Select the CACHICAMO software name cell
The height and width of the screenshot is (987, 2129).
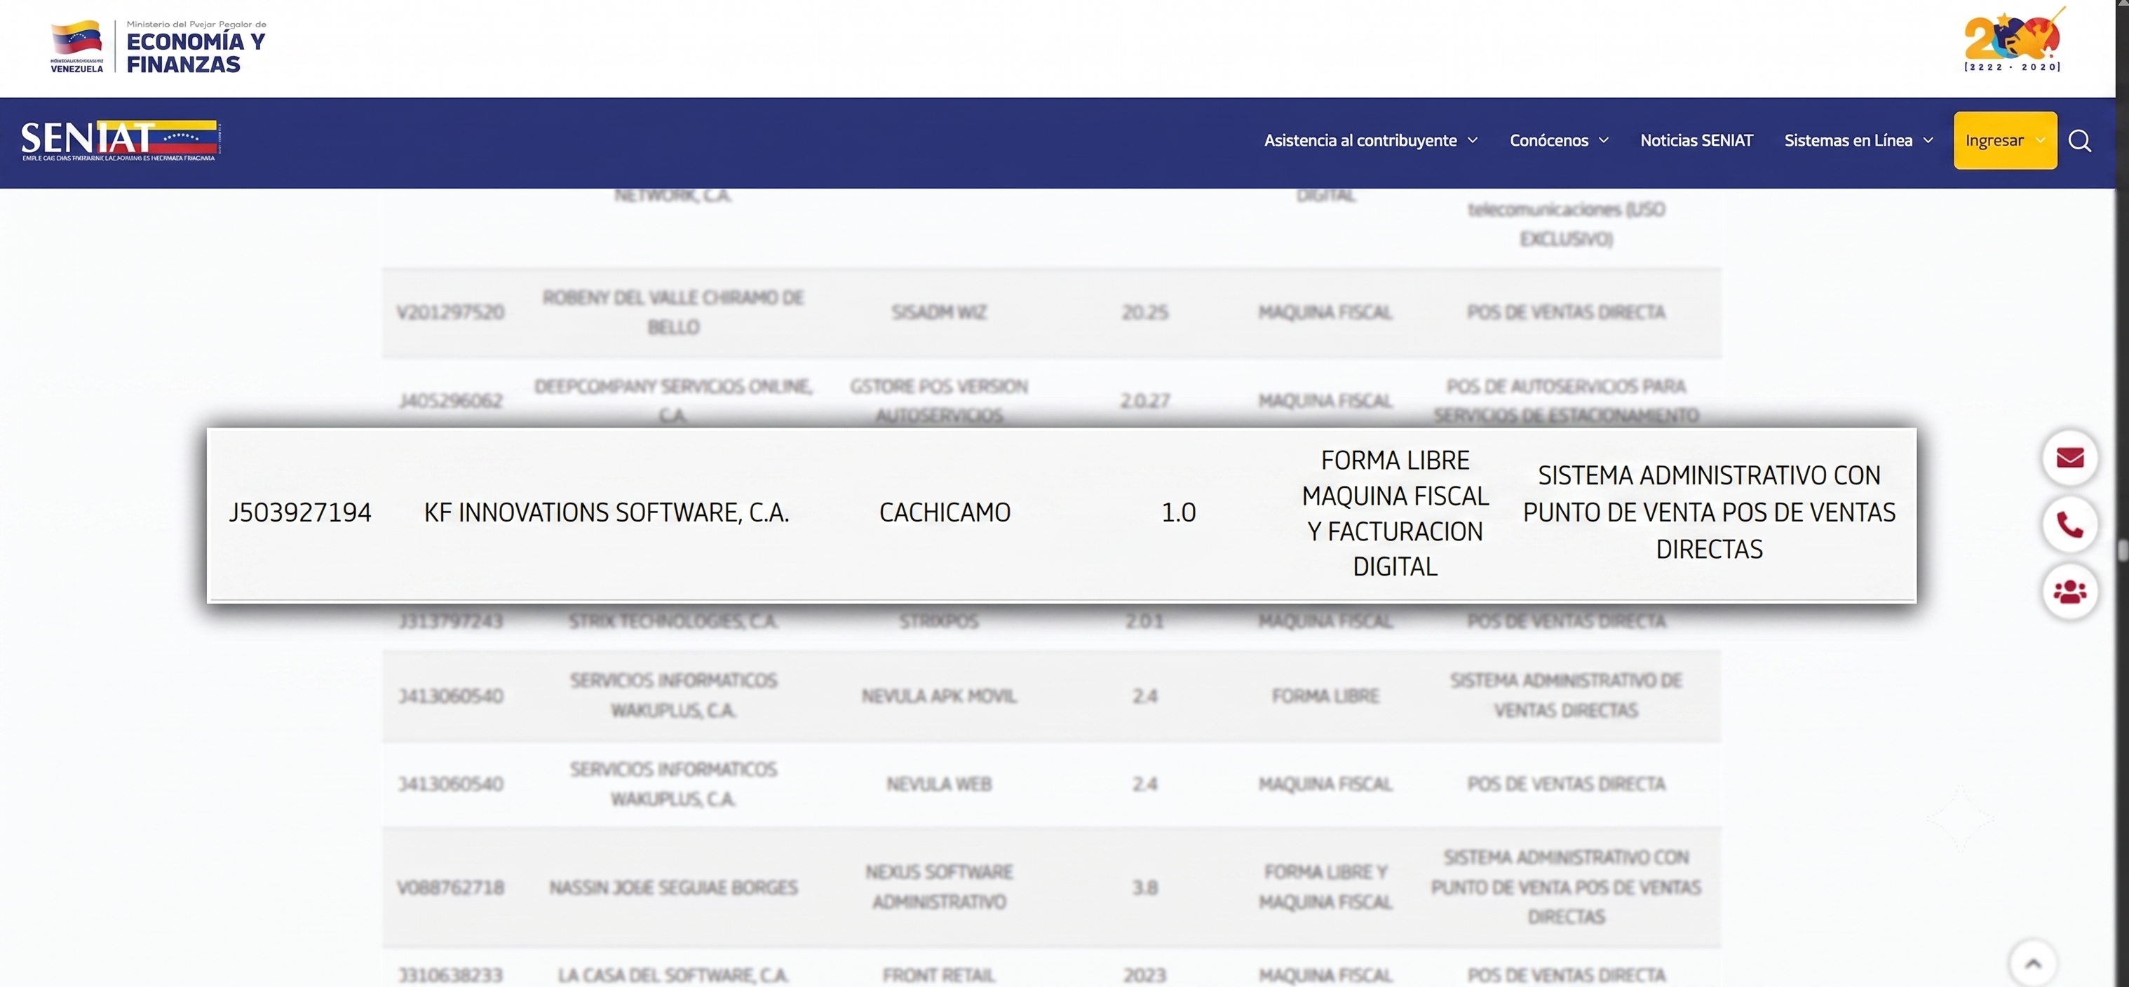tap(945, 512)
